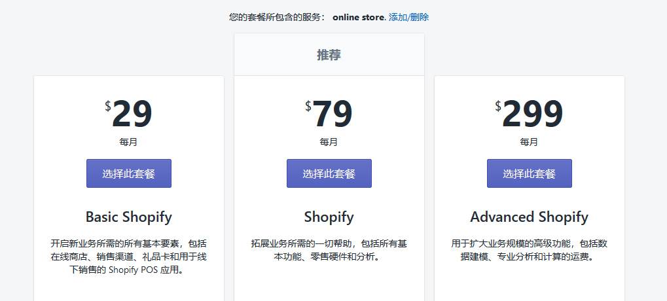
Task: Click the 添加/删除 link
Action: click(x=408, y=18)
